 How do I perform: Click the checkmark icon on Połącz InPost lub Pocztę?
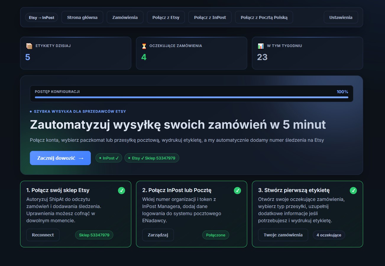[237, 191]
